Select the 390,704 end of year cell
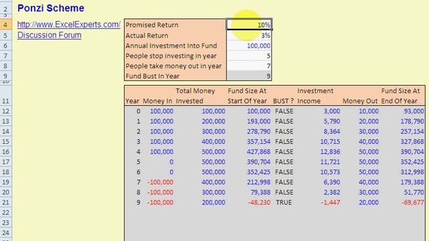Screen dimensions: 429x241 coord(412,152)
